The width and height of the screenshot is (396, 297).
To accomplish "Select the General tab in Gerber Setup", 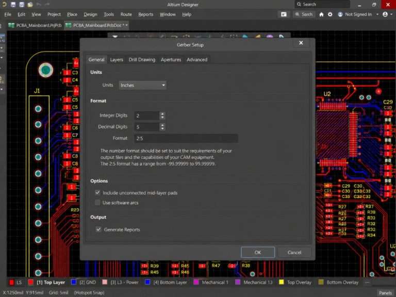I will point(96,60).
